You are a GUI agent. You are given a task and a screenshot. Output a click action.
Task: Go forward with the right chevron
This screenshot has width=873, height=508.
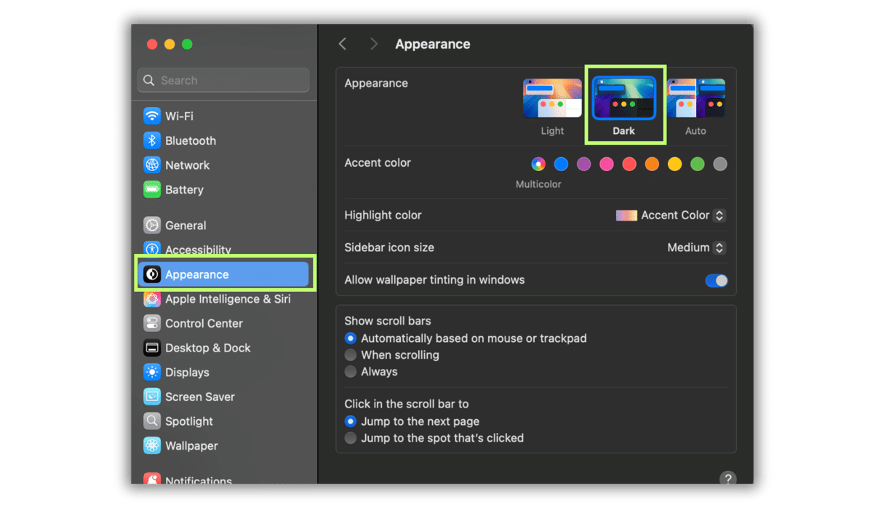click(374, 44)
